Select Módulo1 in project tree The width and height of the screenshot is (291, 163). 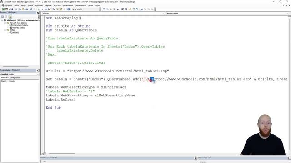click(x=15, y=32)
